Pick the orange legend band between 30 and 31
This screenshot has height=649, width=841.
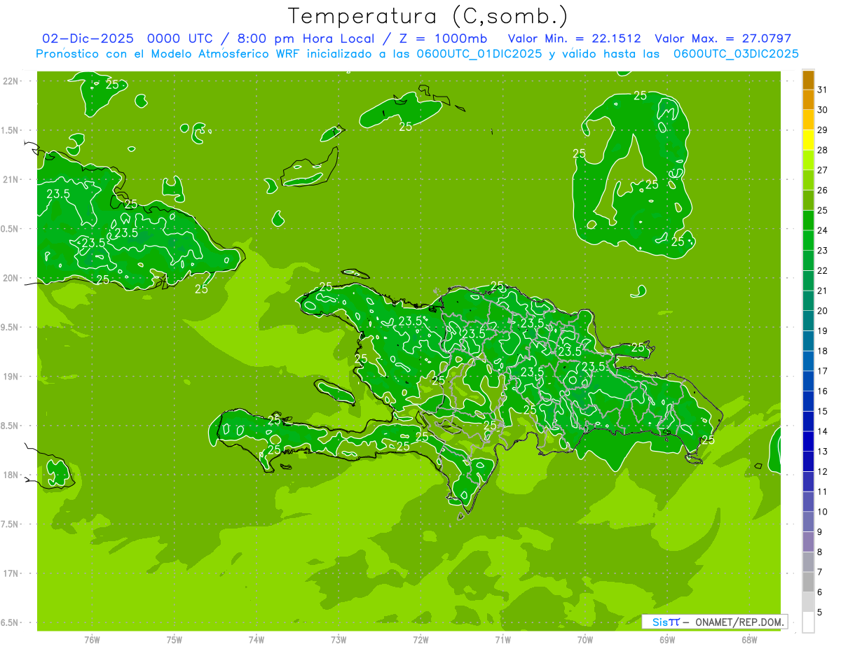point(808,100)
